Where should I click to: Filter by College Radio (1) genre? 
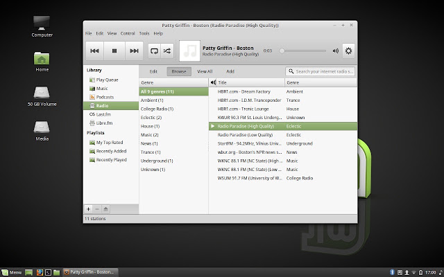[x=173, y=109]
